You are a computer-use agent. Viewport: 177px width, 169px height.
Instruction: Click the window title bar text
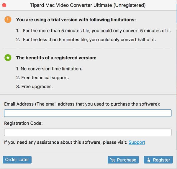pos(88,5)
